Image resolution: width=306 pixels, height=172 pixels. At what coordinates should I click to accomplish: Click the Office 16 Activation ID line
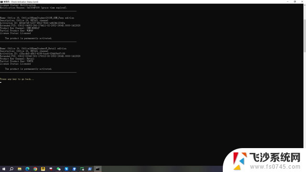coord(33,54)
